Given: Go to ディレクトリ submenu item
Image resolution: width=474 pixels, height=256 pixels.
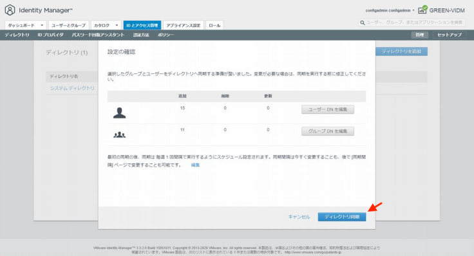Looking at the screenshot, I should tap(17, 35).
